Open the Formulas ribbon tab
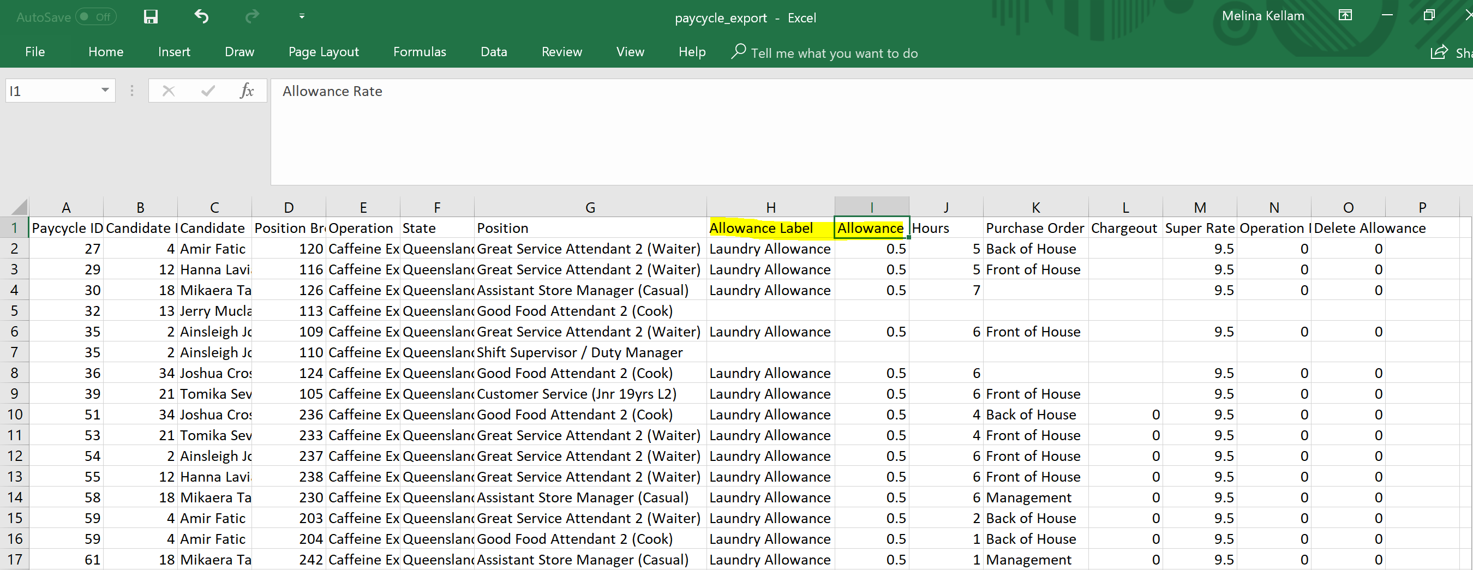Image resolution: width=1473 pixels, height=570 pixels. pyautogui.click(x=419, y=52)
